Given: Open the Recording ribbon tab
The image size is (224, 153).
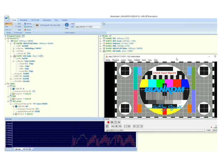Looking at the screenshot, I should [x=47, y=20].
